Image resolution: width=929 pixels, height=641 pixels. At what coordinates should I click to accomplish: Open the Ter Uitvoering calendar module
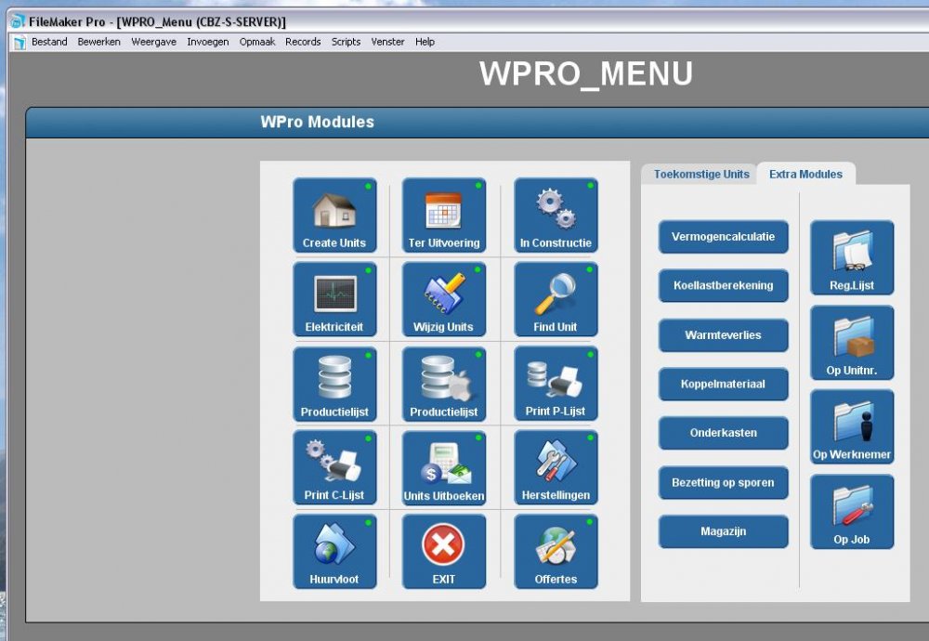point(444,216)
